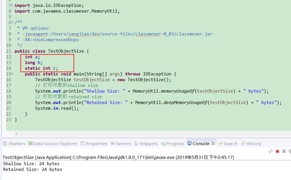Image resolution: width=291 pixels, height=180 pixels.
Task: Click the editor horizontal scrollbar left arrow
Action: click(16, 134)
